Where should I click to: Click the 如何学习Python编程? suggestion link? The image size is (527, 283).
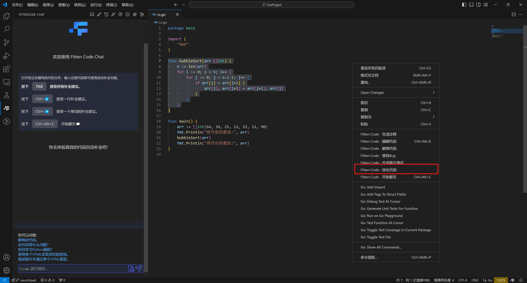35,250
